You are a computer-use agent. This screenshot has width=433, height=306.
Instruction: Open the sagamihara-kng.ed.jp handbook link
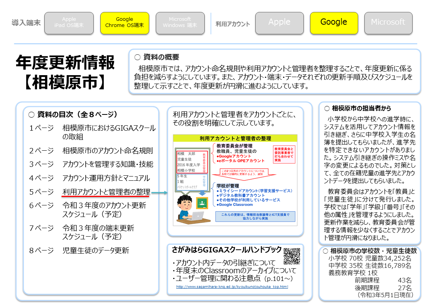232,287
